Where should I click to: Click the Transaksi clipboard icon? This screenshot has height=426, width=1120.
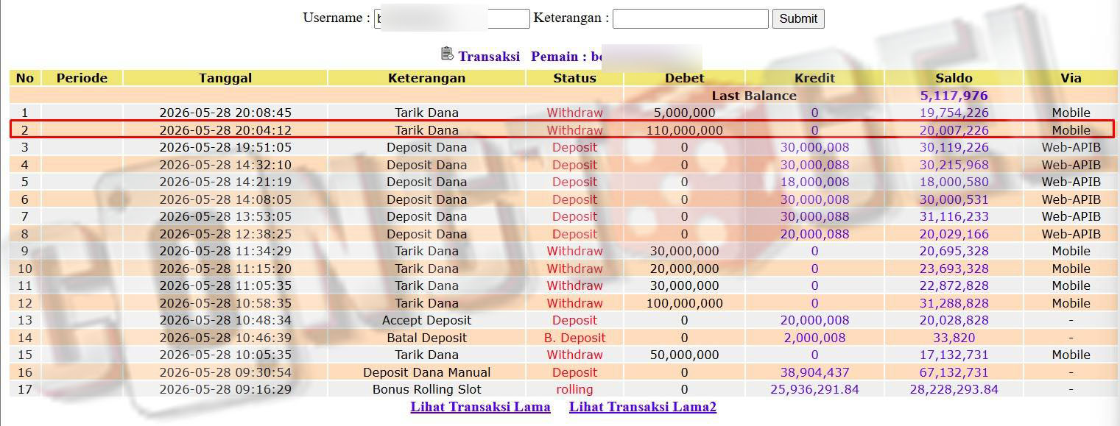[447, 54]
